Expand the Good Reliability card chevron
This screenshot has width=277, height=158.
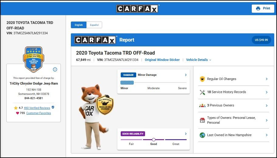[x=186, y=134]
